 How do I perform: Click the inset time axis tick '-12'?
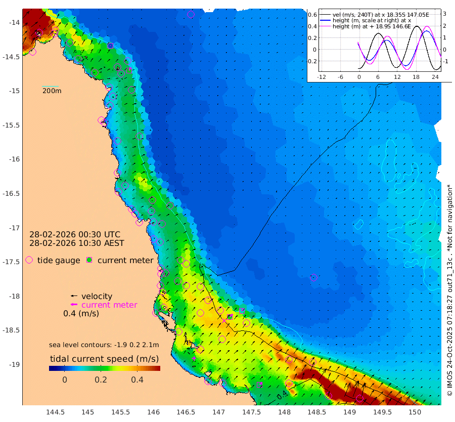[321, 77]
